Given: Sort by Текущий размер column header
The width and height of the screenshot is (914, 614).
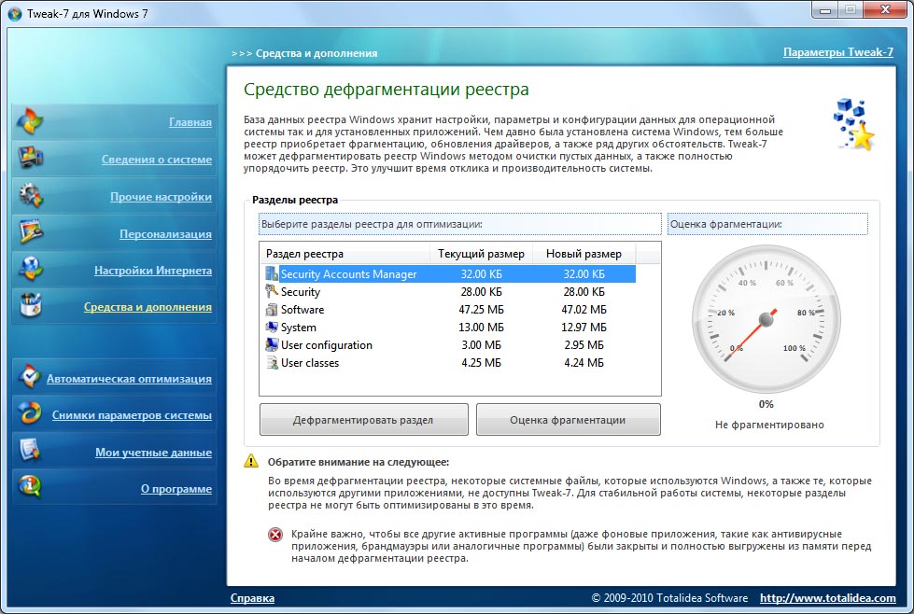Looking at the screenshot, I should [x=481, y=254].
